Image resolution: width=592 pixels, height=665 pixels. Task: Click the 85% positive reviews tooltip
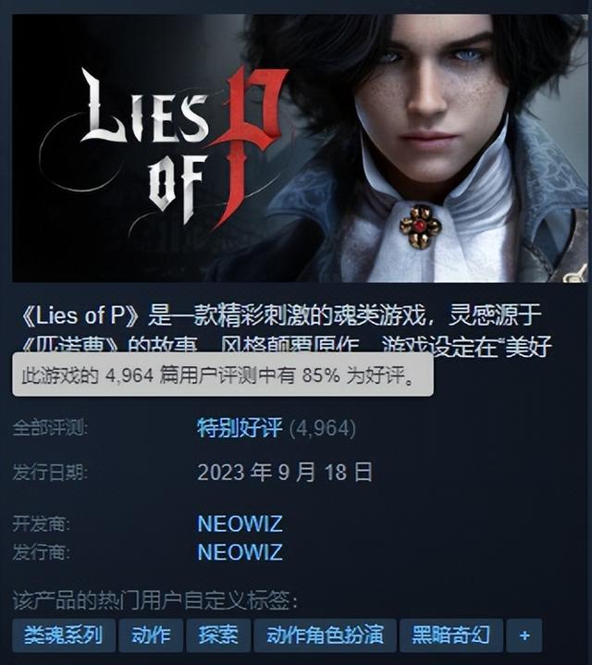pos(223,375)
